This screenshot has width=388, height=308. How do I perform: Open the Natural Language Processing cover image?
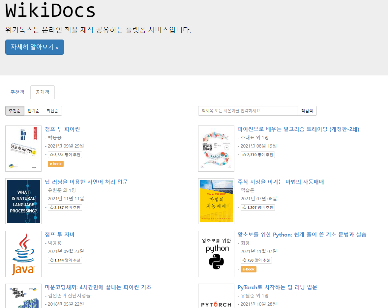click(23, 201)
